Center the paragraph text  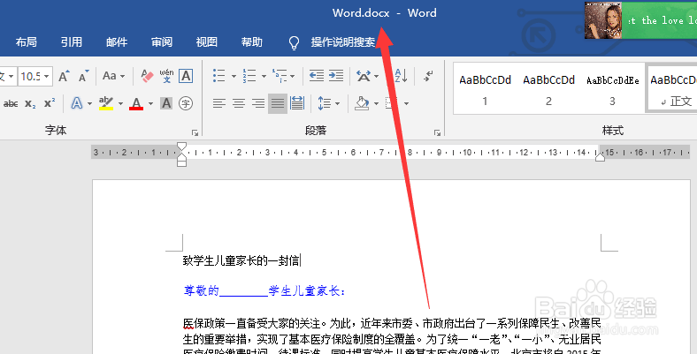(239, 104)
